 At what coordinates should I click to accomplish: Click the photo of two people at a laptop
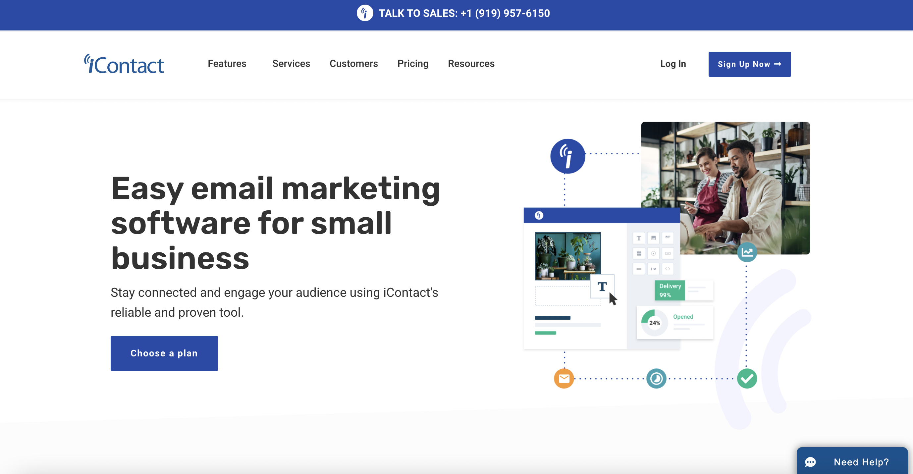pos(725,188)
